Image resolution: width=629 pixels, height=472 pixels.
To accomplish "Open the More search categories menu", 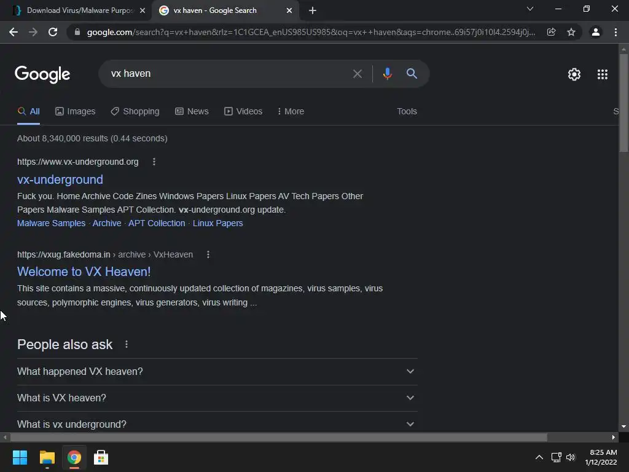I will [291, 112].
